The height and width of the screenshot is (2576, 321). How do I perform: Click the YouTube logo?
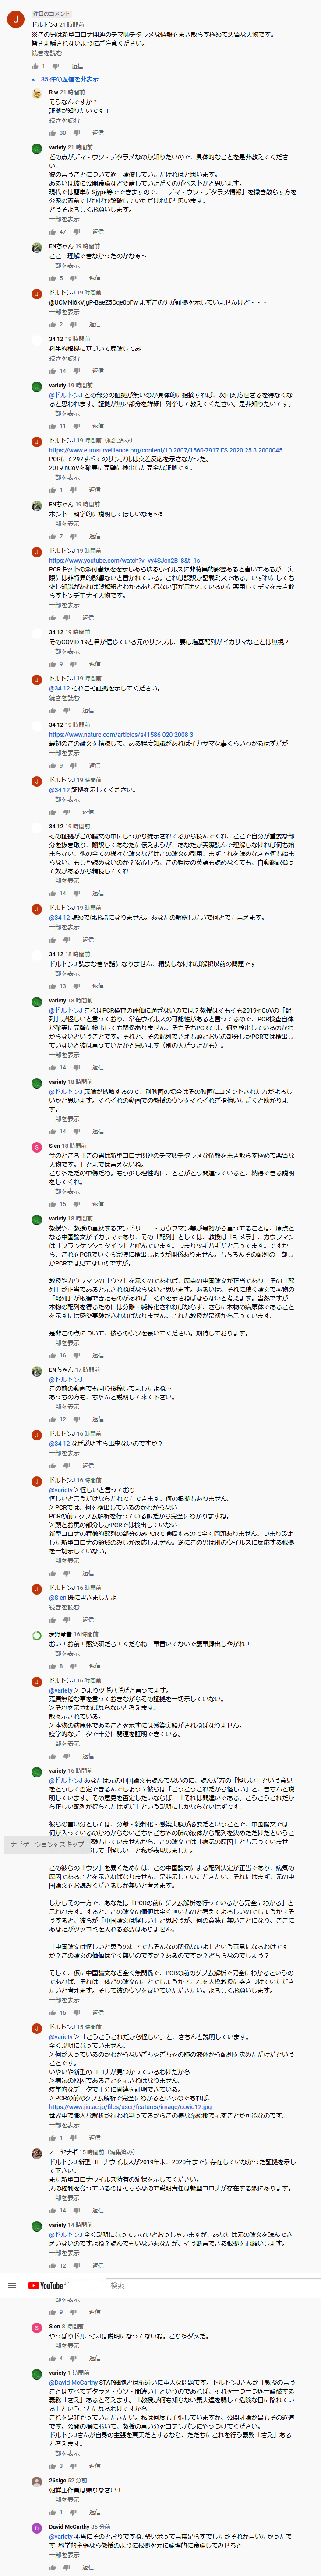[x=46, y=2285]
